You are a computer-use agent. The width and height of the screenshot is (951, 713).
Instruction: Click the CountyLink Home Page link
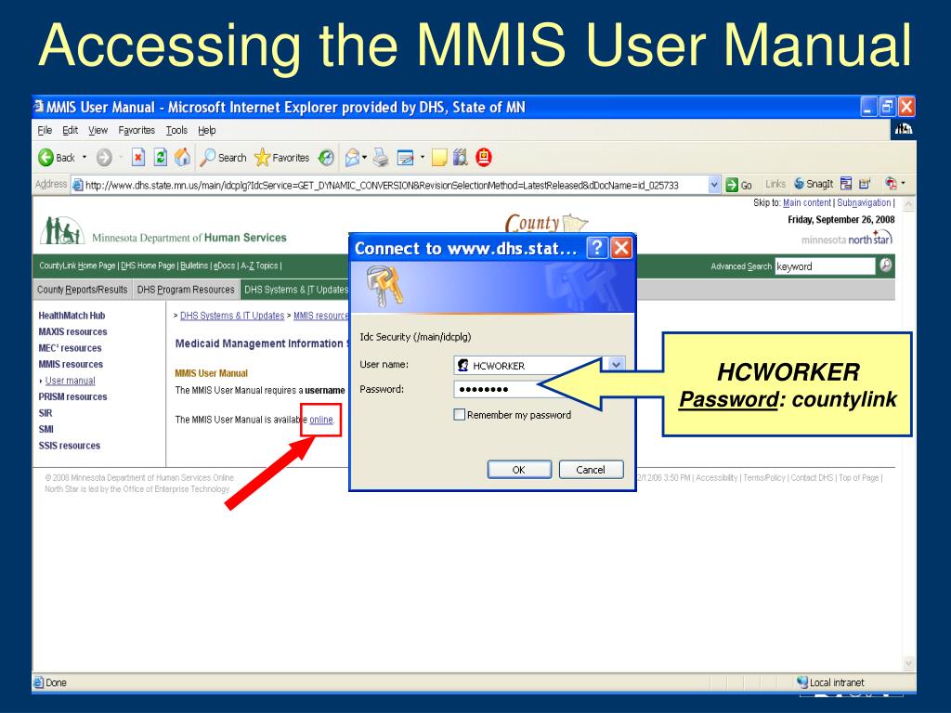point(77,266)
